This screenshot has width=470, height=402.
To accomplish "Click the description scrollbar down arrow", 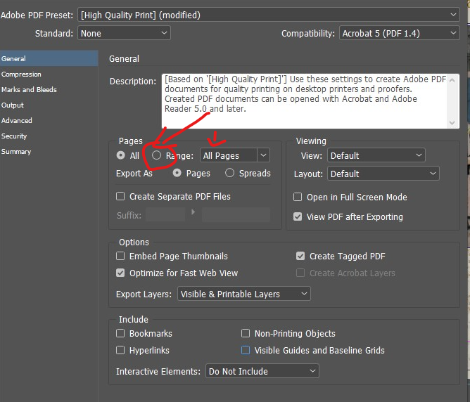I will tap(452, 122).
